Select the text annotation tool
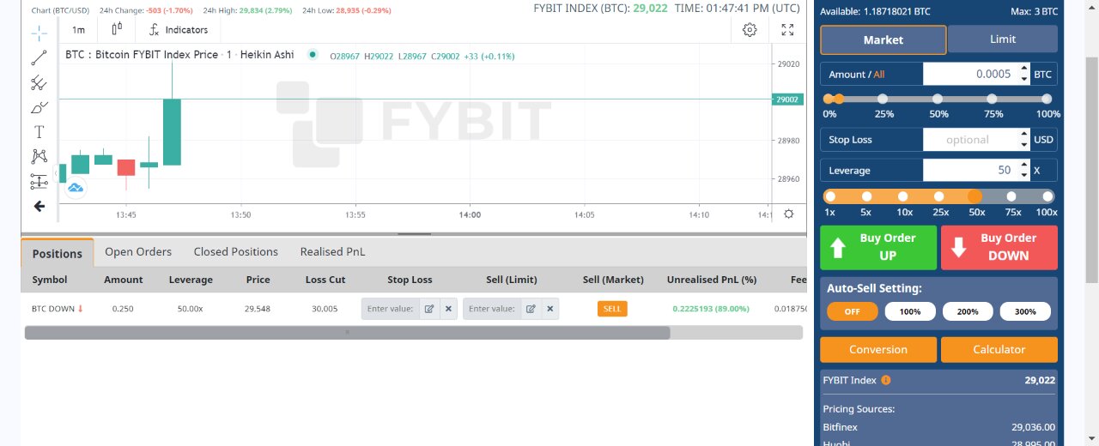Viewport: 1099px width, 446px height. point(39,132)
